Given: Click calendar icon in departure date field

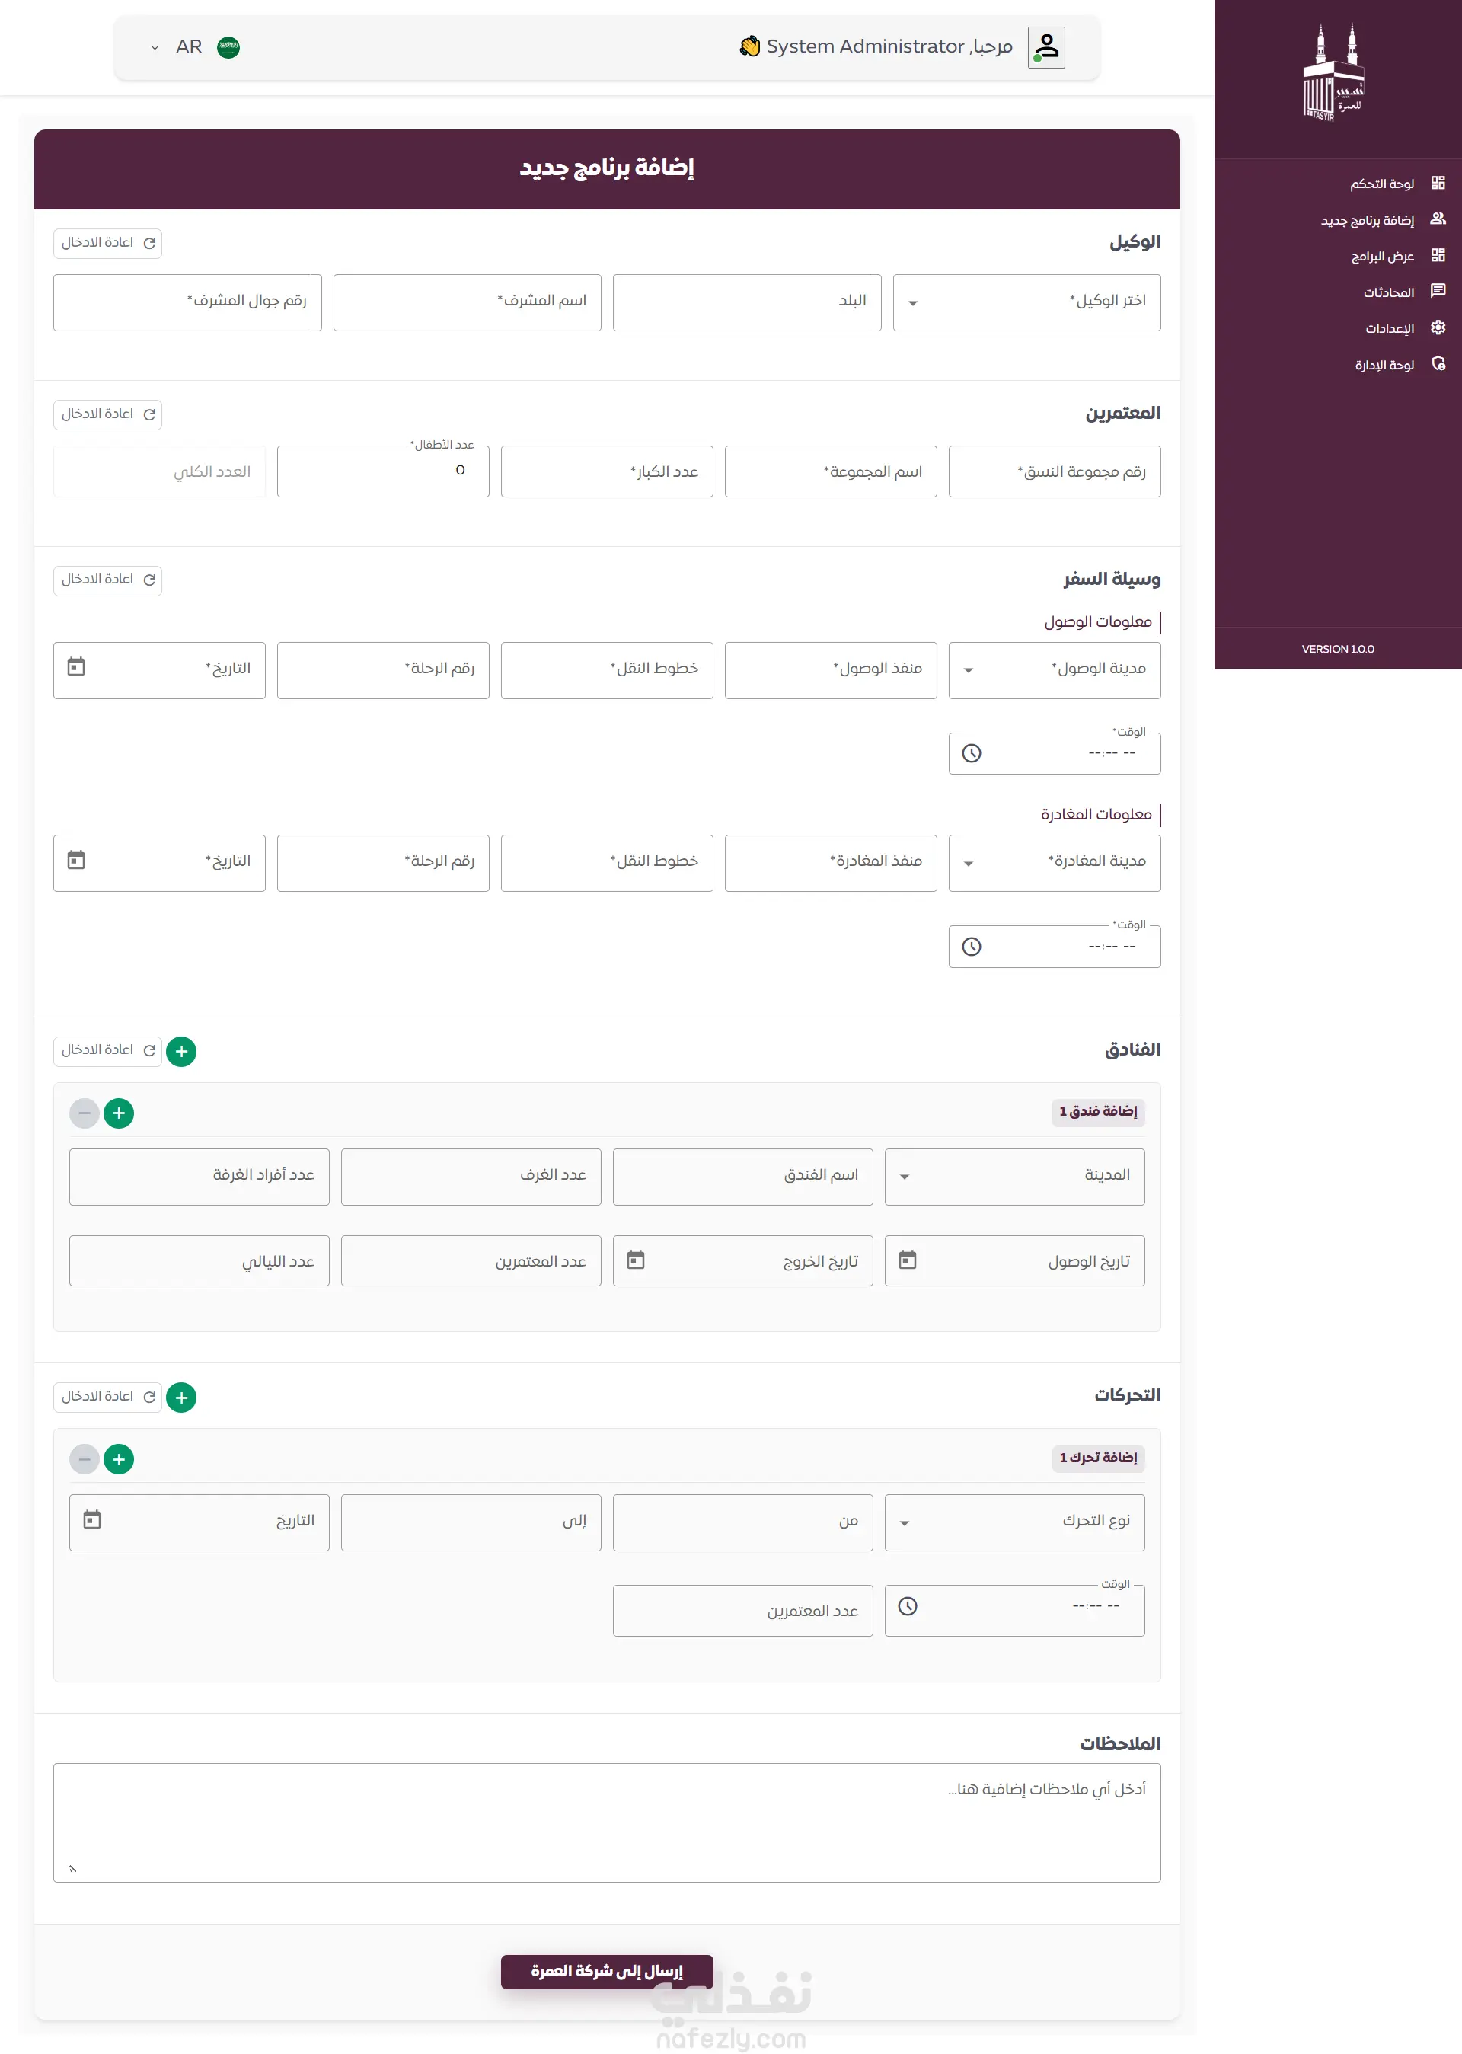Looking at the screenshot, I should point(76,860).
